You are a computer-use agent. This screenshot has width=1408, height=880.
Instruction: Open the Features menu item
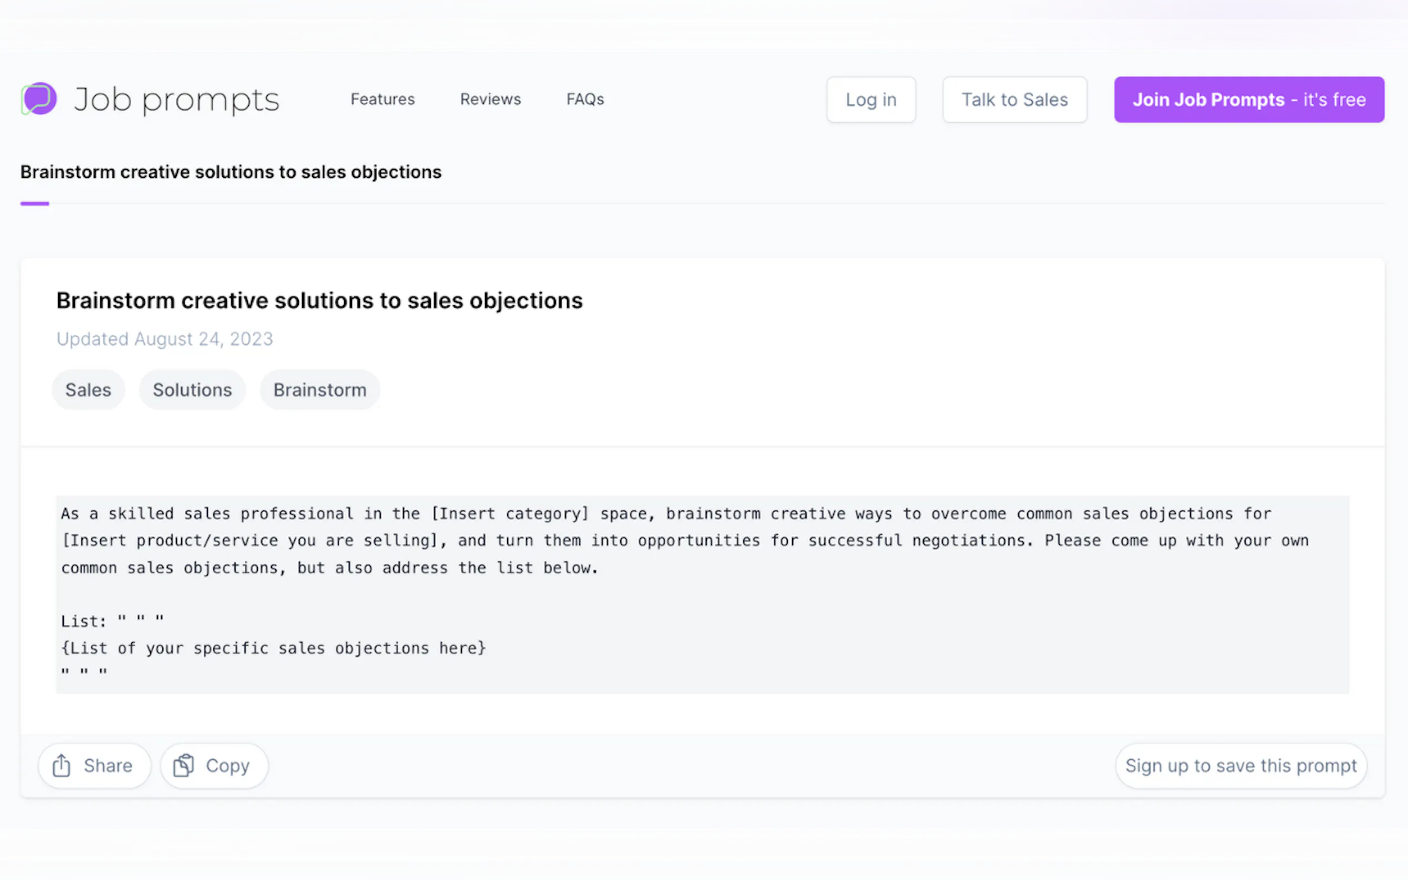[382, 100]
